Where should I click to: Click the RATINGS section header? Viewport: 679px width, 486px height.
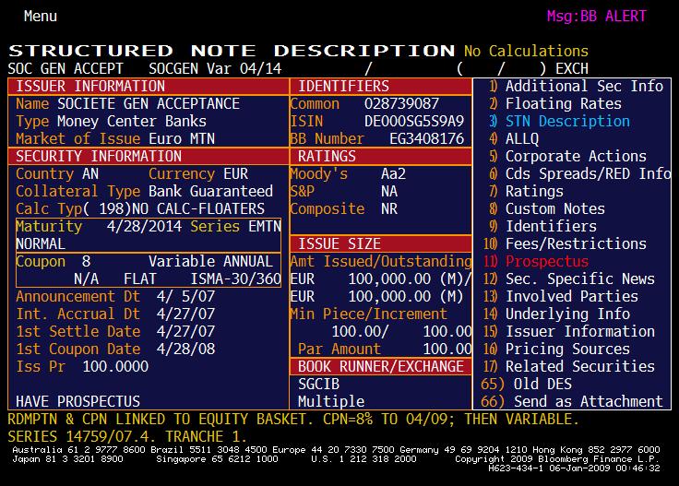381,156
